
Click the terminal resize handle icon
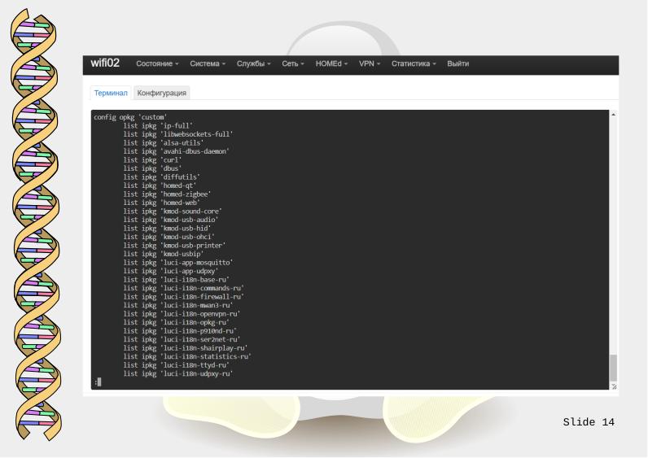tap(613, 386)
